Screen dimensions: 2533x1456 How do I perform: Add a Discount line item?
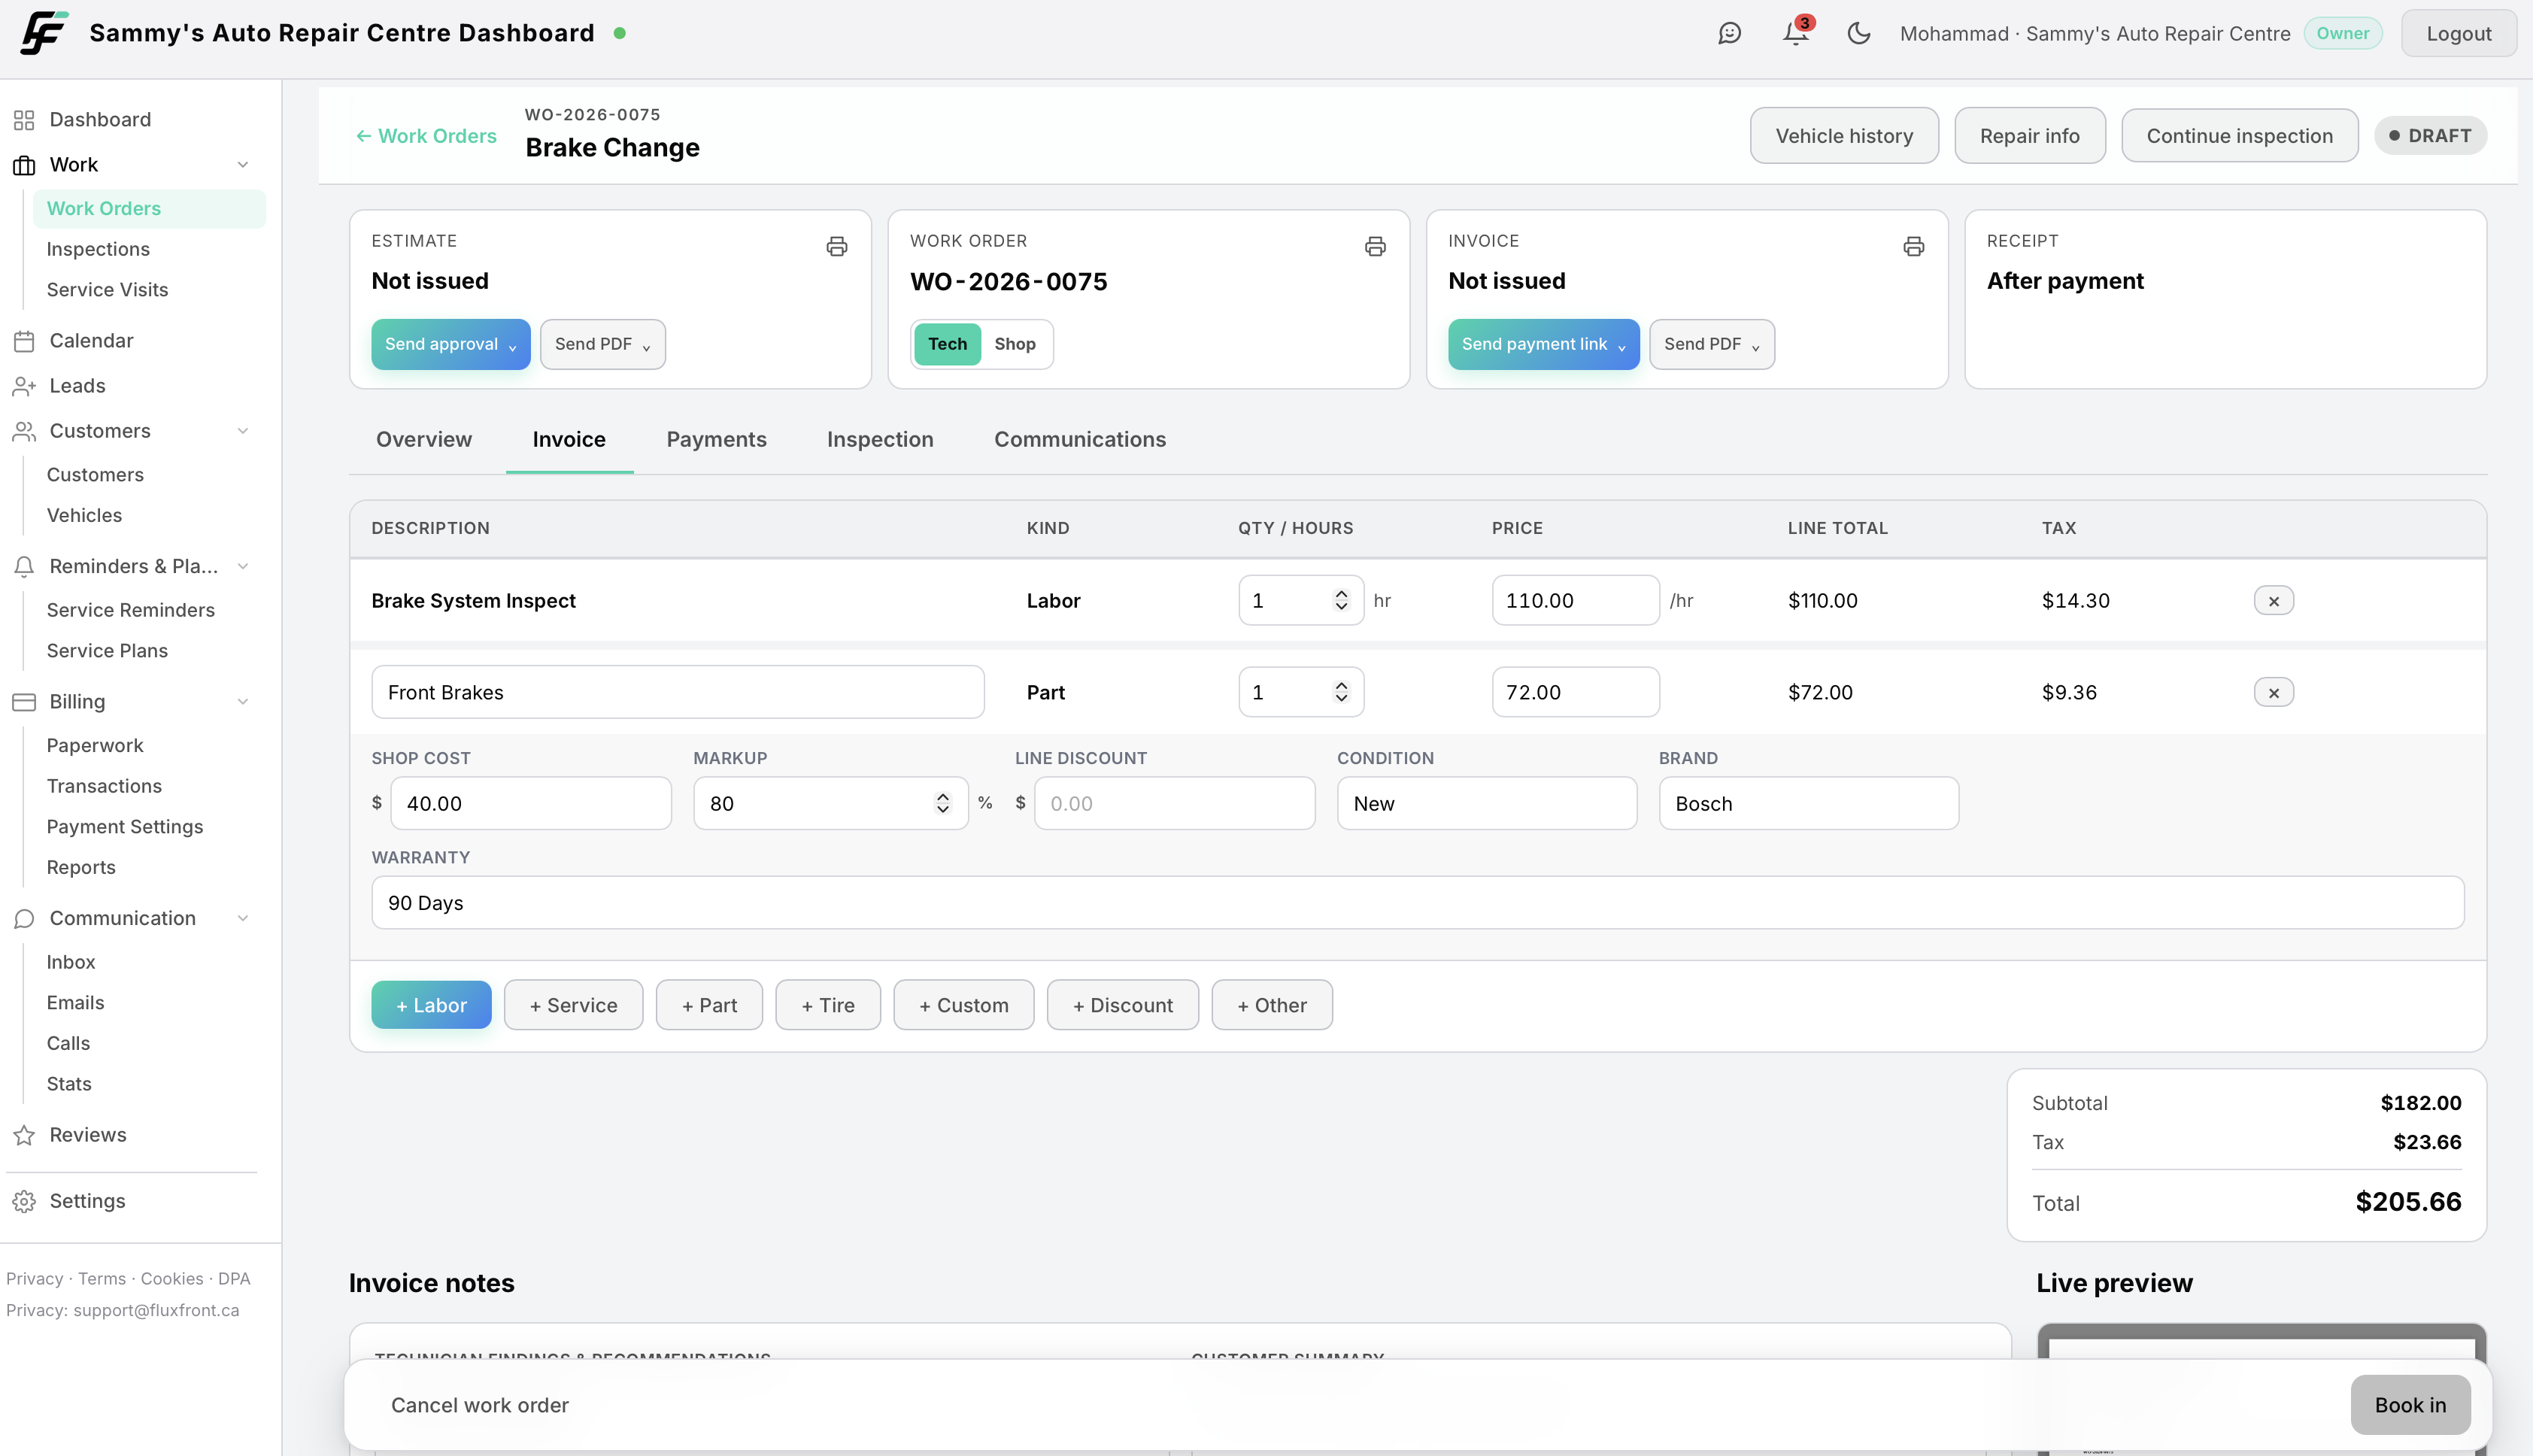pos(1123,1005)
